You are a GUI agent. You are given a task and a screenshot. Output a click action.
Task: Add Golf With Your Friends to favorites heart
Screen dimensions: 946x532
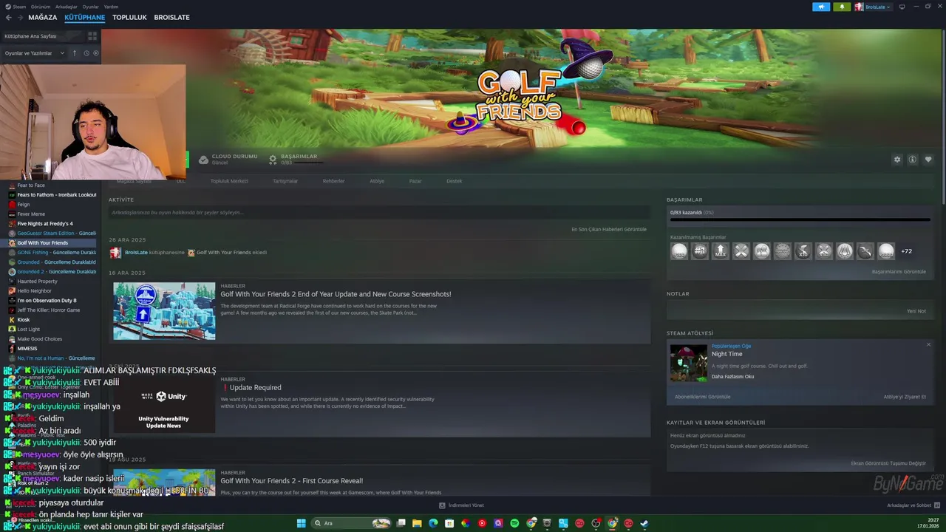pos(928,160)
